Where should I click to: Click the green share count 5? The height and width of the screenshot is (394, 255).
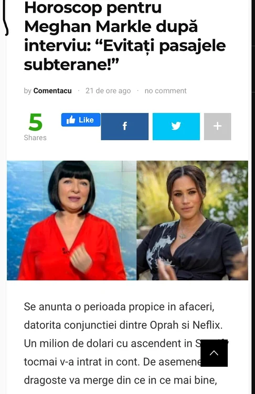click(35, 122)
